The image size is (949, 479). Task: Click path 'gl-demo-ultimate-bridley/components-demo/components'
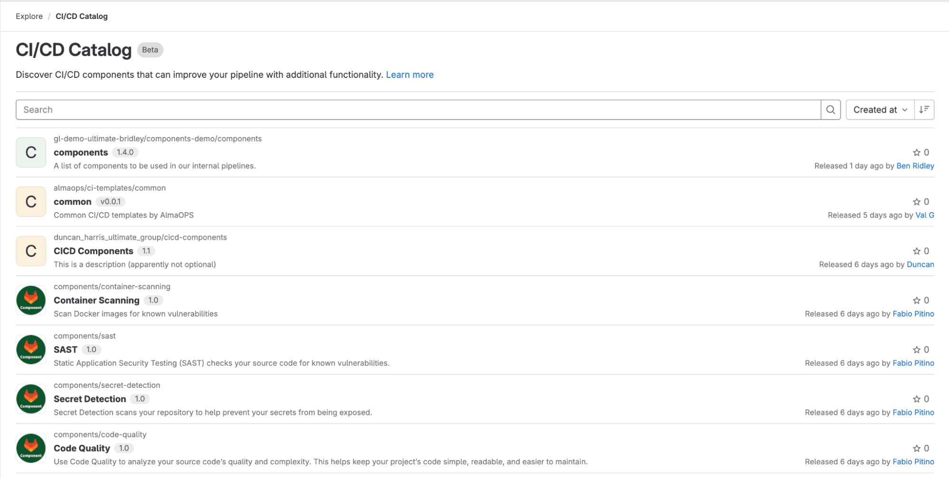coord(158,139)
